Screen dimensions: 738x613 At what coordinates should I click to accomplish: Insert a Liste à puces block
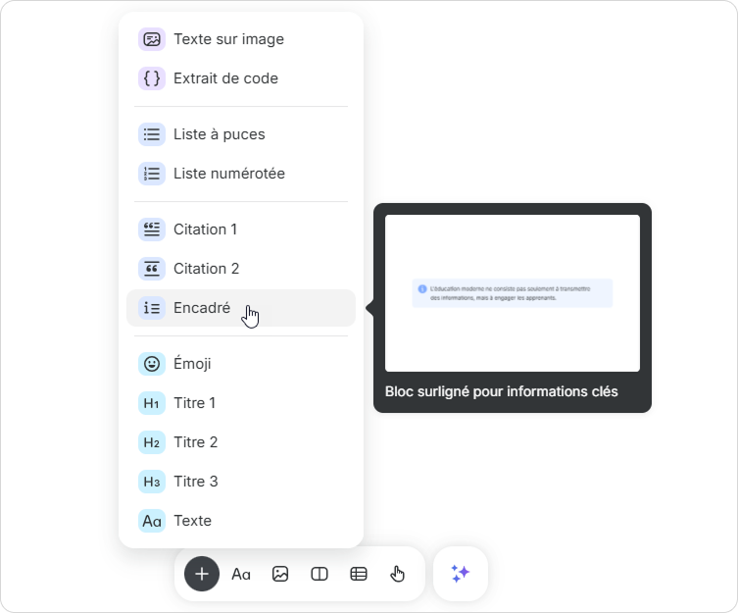pyautogui.click(x=219, y=134)
